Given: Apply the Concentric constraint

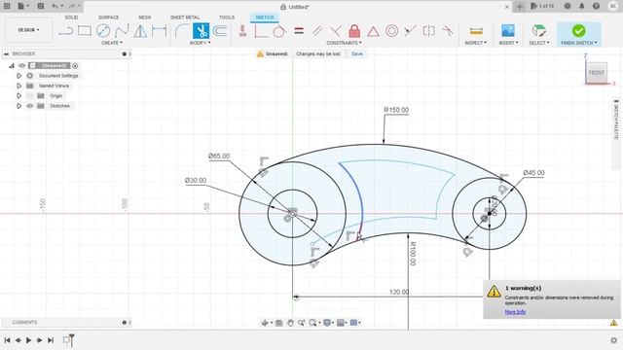Looking at the screenshot, I should 391,30.
